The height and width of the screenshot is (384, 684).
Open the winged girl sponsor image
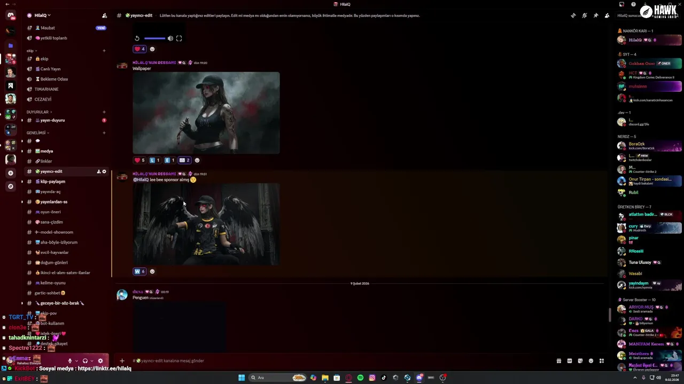206,224
